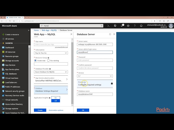Close the Database Server blade
Viewport: 174px width, 130px height.
click(x=114, y=34)
